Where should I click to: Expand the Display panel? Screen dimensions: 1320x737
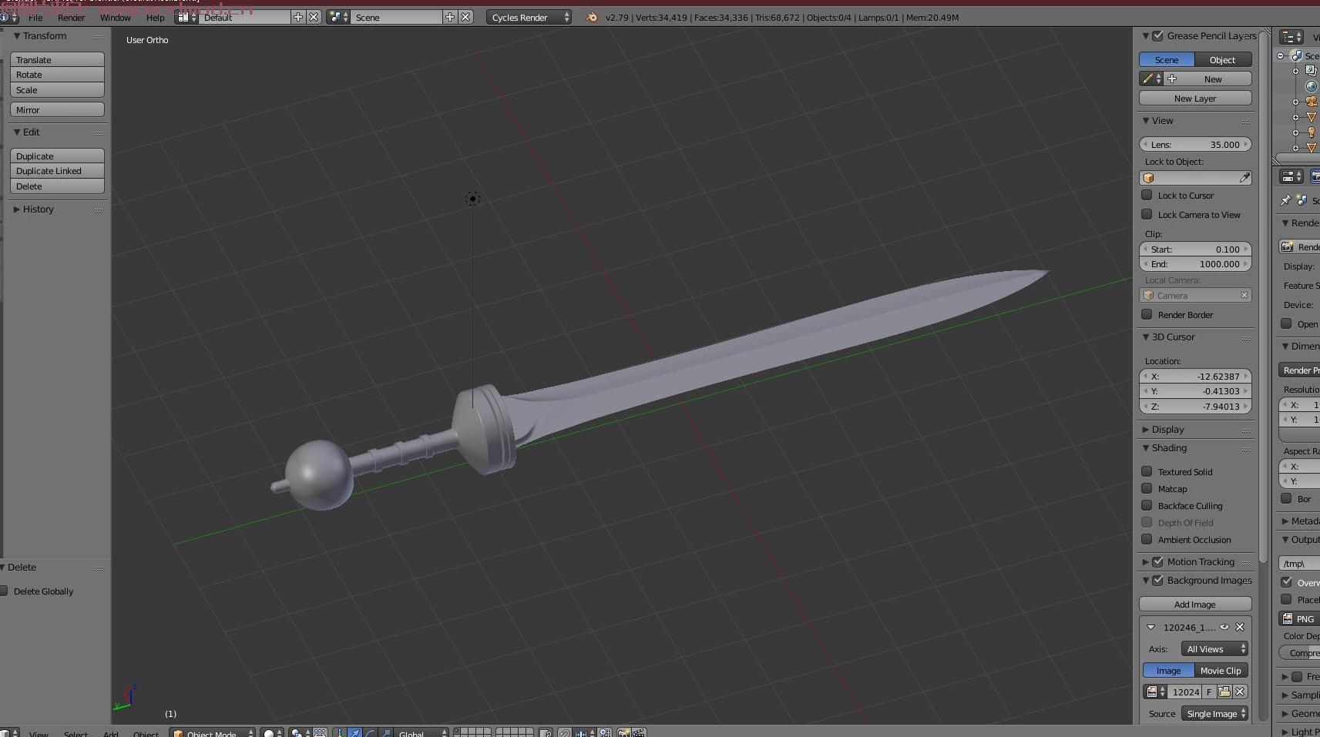coord(1146,430)
